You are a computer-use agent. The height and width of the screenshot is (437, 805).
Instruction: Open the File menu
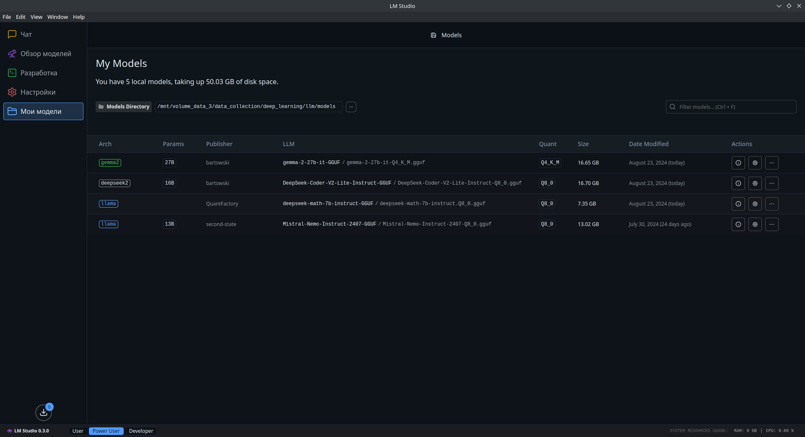click(x=7, y=17)
